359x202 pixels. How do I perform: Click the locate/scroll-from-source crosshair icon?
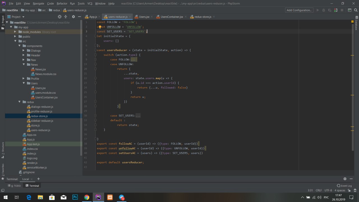(x=59, y=17)
